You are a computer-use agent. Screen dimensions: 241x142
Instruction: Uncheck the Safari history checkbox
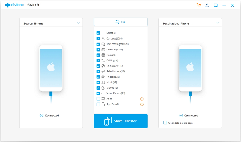pyautogui.click(x=98, y=71)
